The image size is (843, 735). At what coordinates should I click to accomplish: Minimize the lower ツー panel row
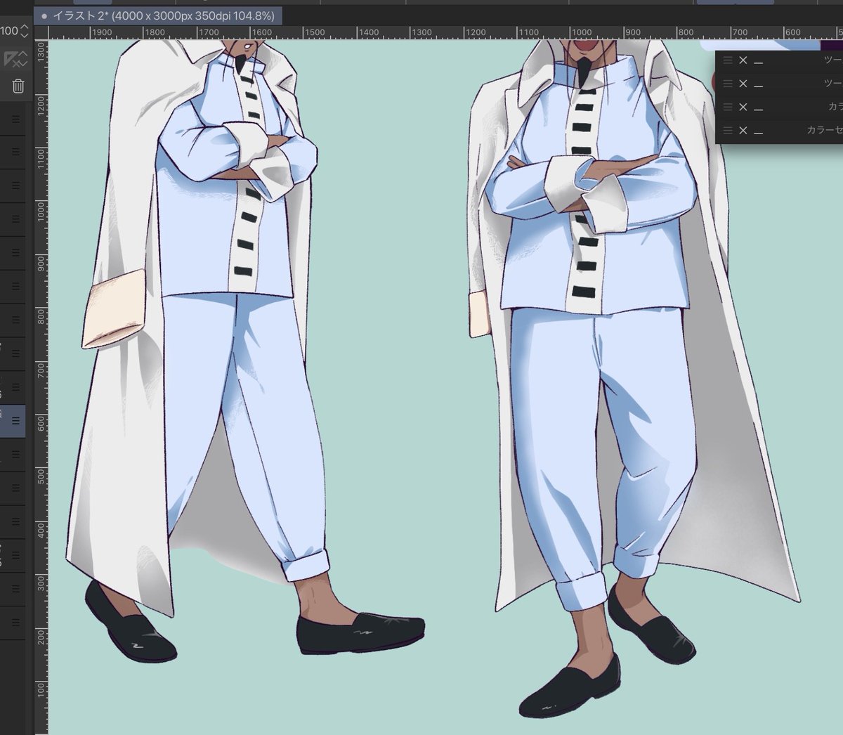pyautogui.click(x=759, y=86)
